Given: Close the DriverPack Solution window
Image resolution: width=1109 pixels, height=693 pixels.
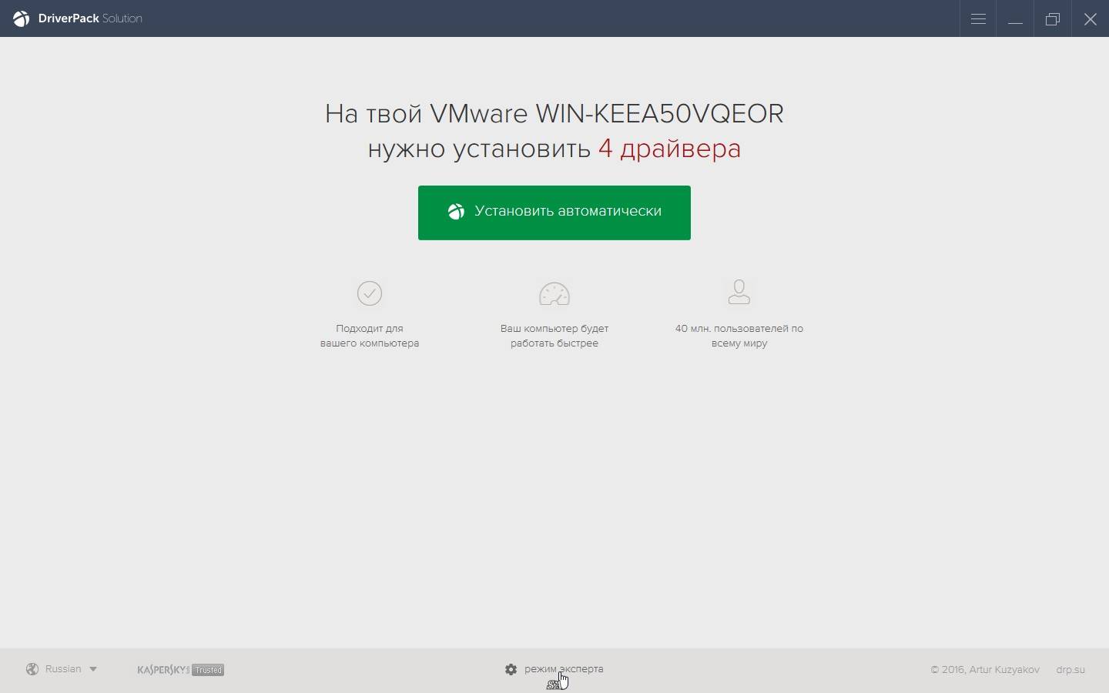Looking at the screenshot, I should [x=1091, y=18].
